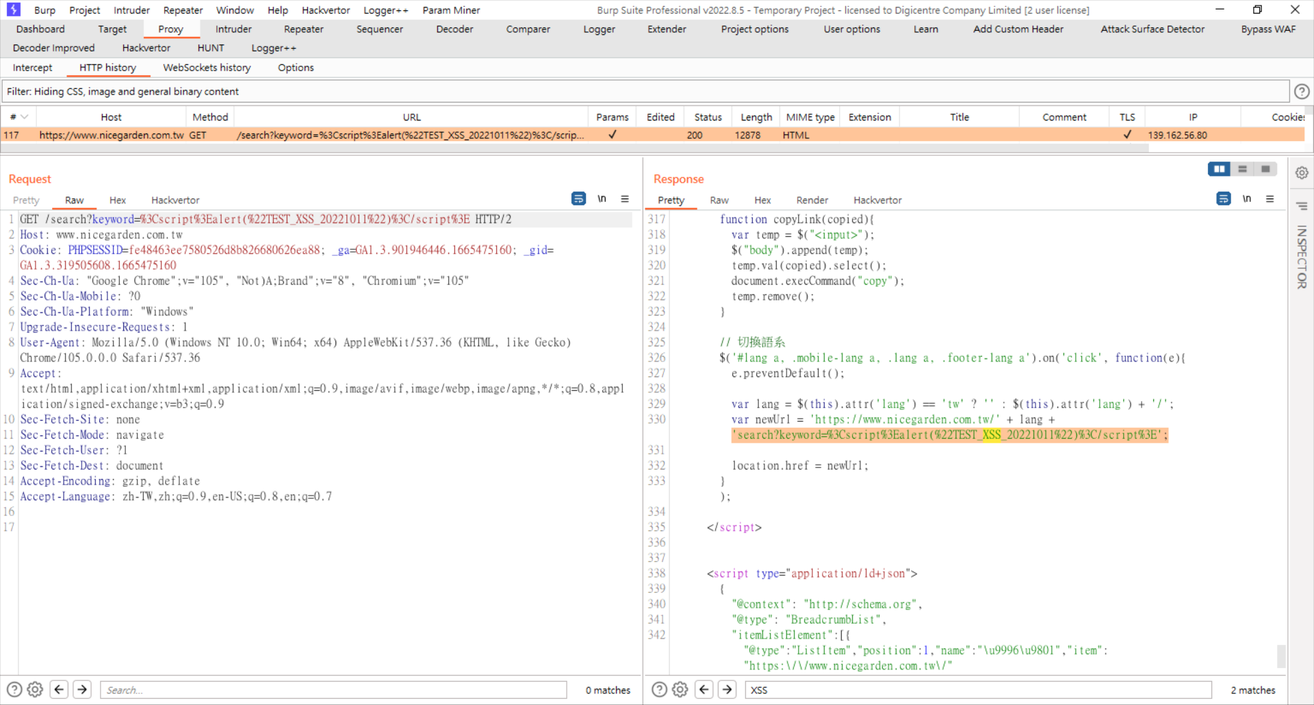Sort history by Host column

tap(111, 117)
